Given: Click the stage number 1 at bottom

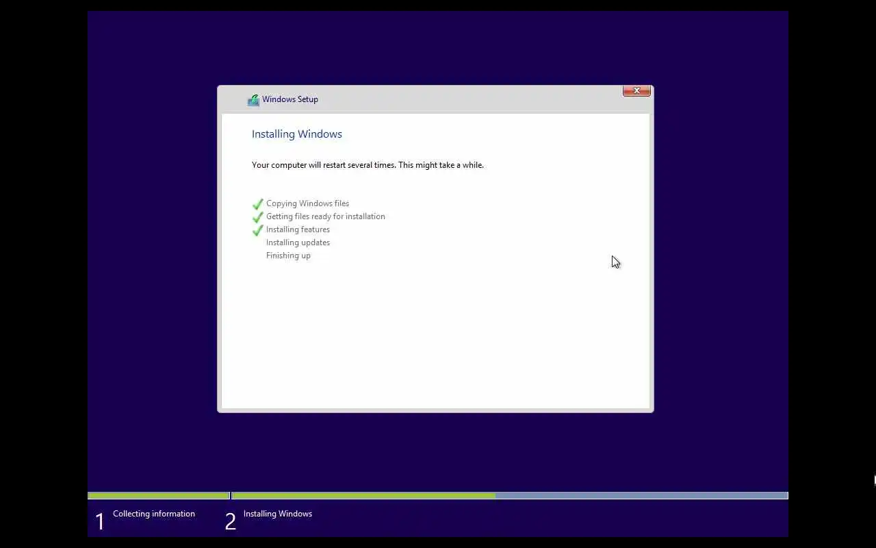Looking at the screenshot, I should [x=100, y=522].
